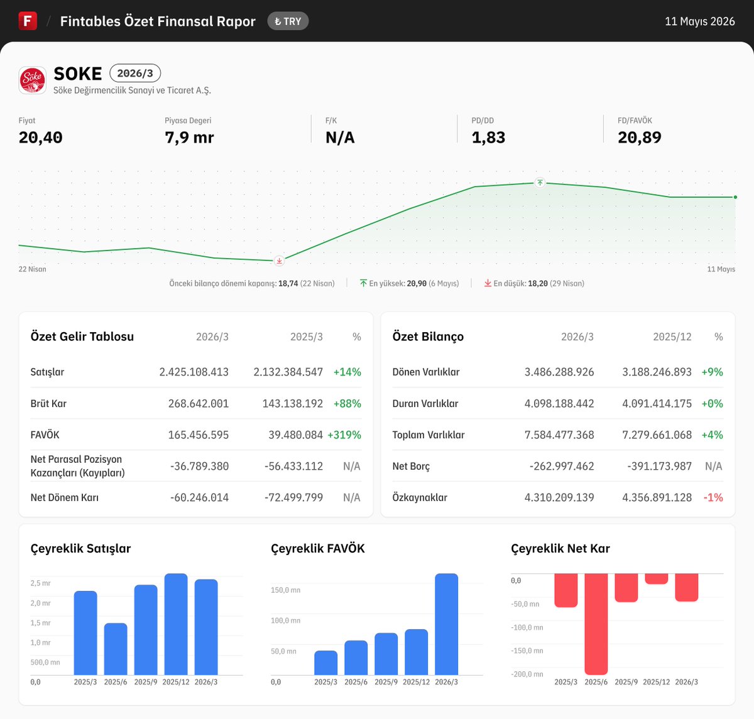Click the Piyasa Değeri value 7,9 mr
Screen dimensions: 754x719
coord(189,138)
